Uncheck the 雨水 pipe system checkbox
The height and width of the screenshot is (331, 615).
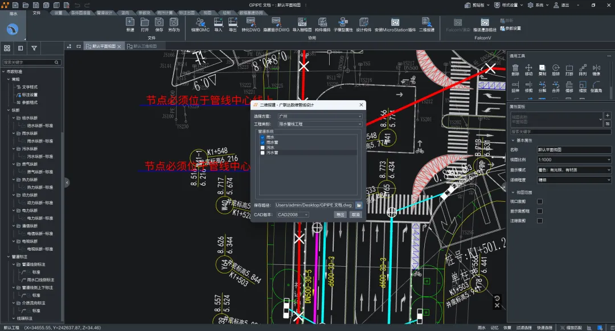(x=263, y=137)
